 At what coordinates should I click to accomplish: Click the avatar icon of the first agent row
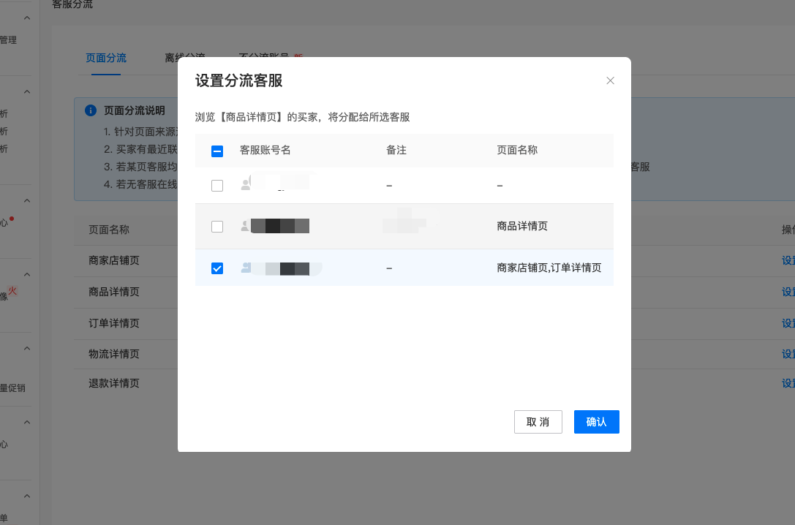point(246,186)
